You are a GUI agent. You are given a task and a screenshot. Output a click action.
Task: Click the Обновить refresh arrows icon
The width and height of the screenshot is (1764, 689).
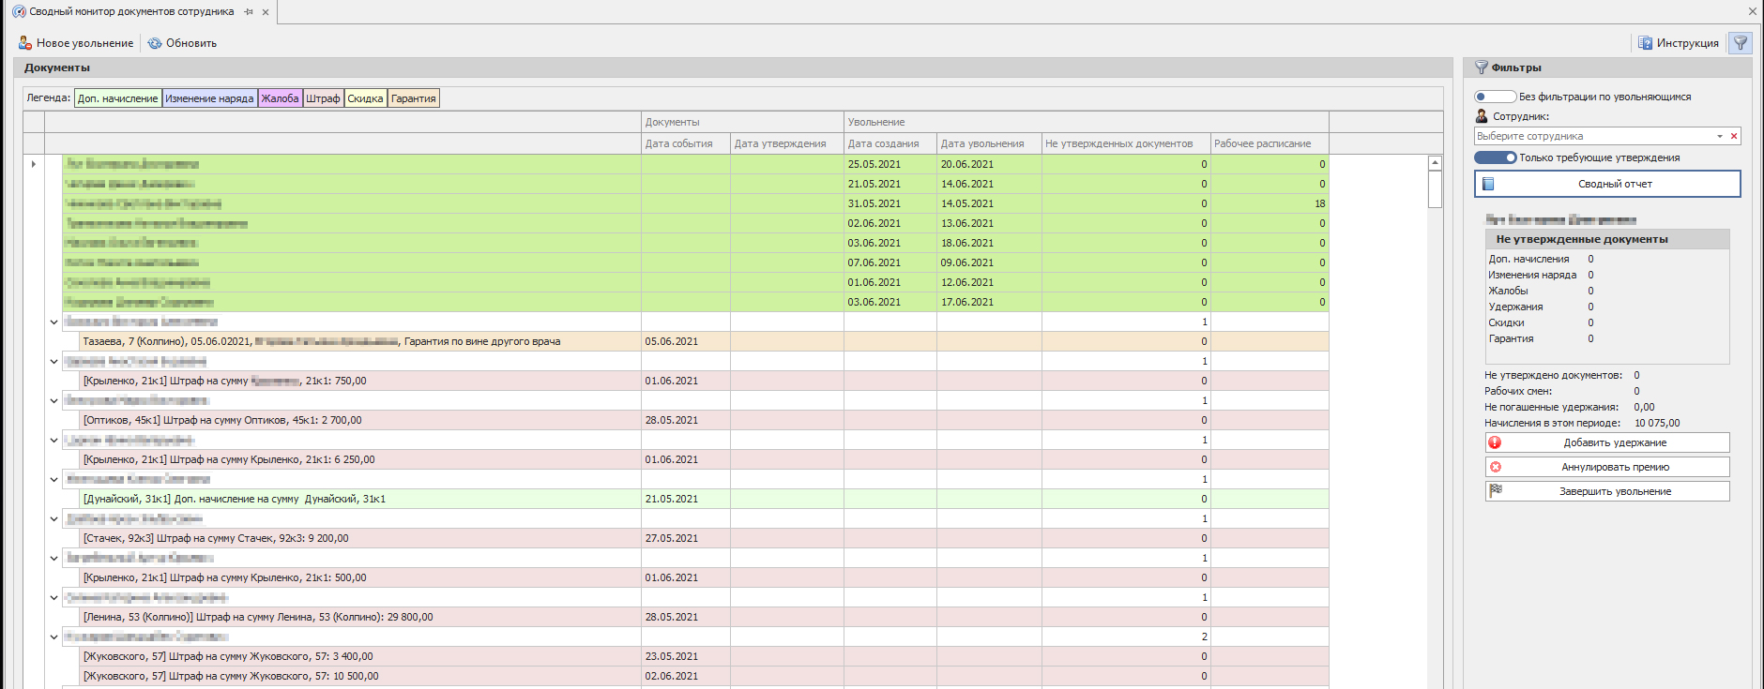point(155,43)
